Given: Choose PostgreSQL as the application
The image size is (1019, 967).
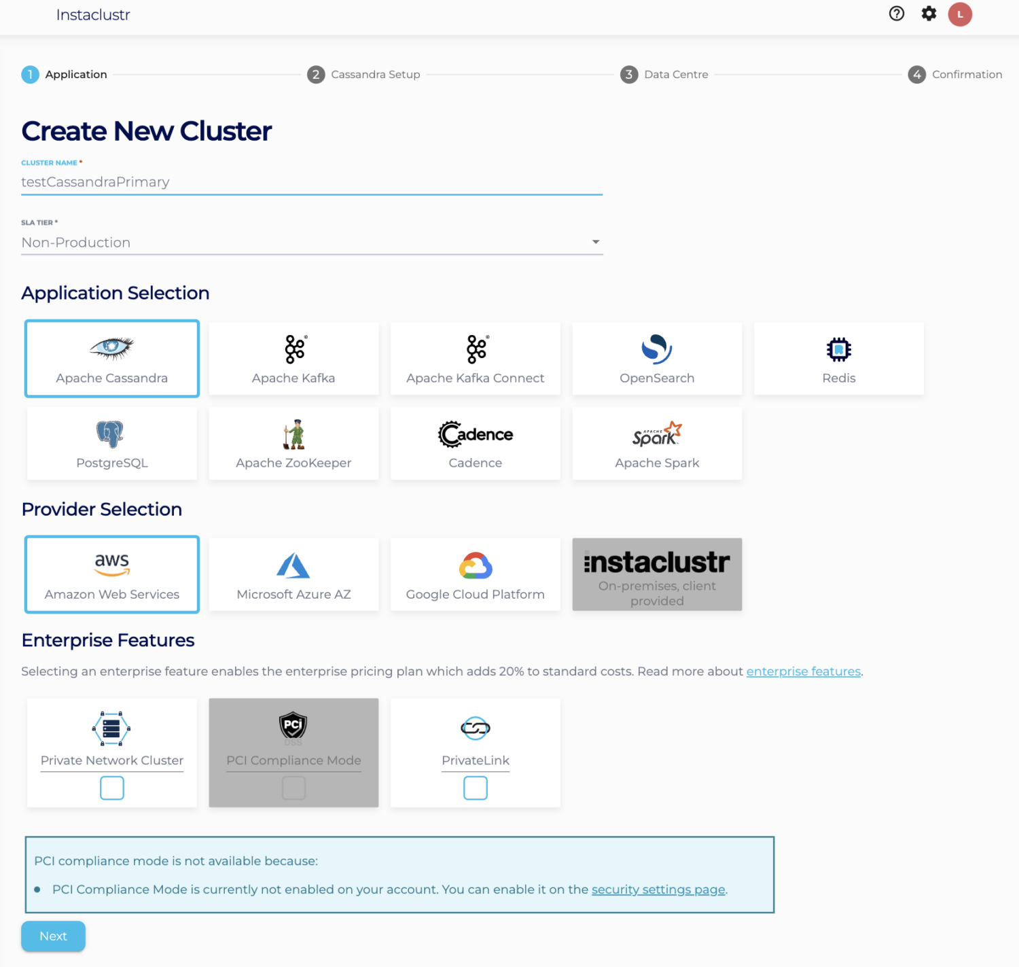Looking at the screenshot, I should [x=111, y=443].
